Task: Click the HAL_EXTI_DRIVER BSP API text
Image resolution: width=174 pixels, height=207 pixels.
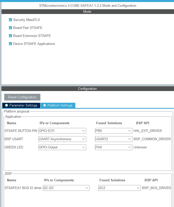Action: (148, 131)
